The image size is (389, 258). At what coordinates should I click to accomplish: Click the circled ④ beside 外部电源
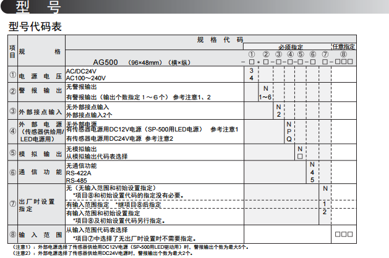(x=12, y=131)
